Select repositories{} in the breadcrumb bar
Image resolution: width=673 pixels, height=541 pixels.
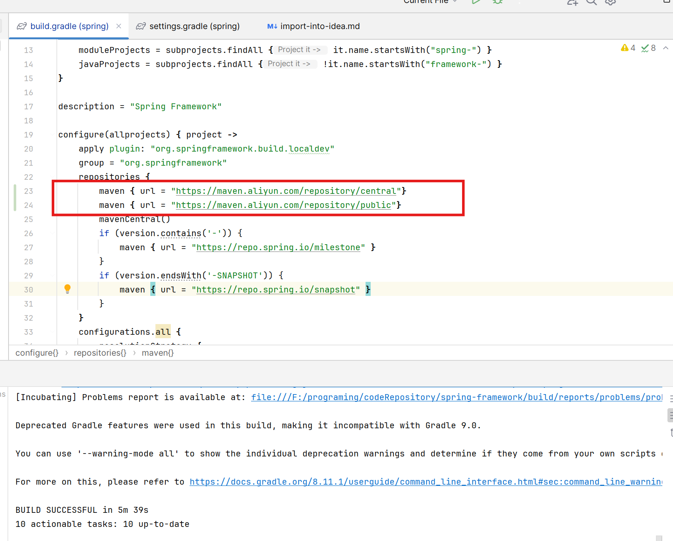click(x=100, y=353)
